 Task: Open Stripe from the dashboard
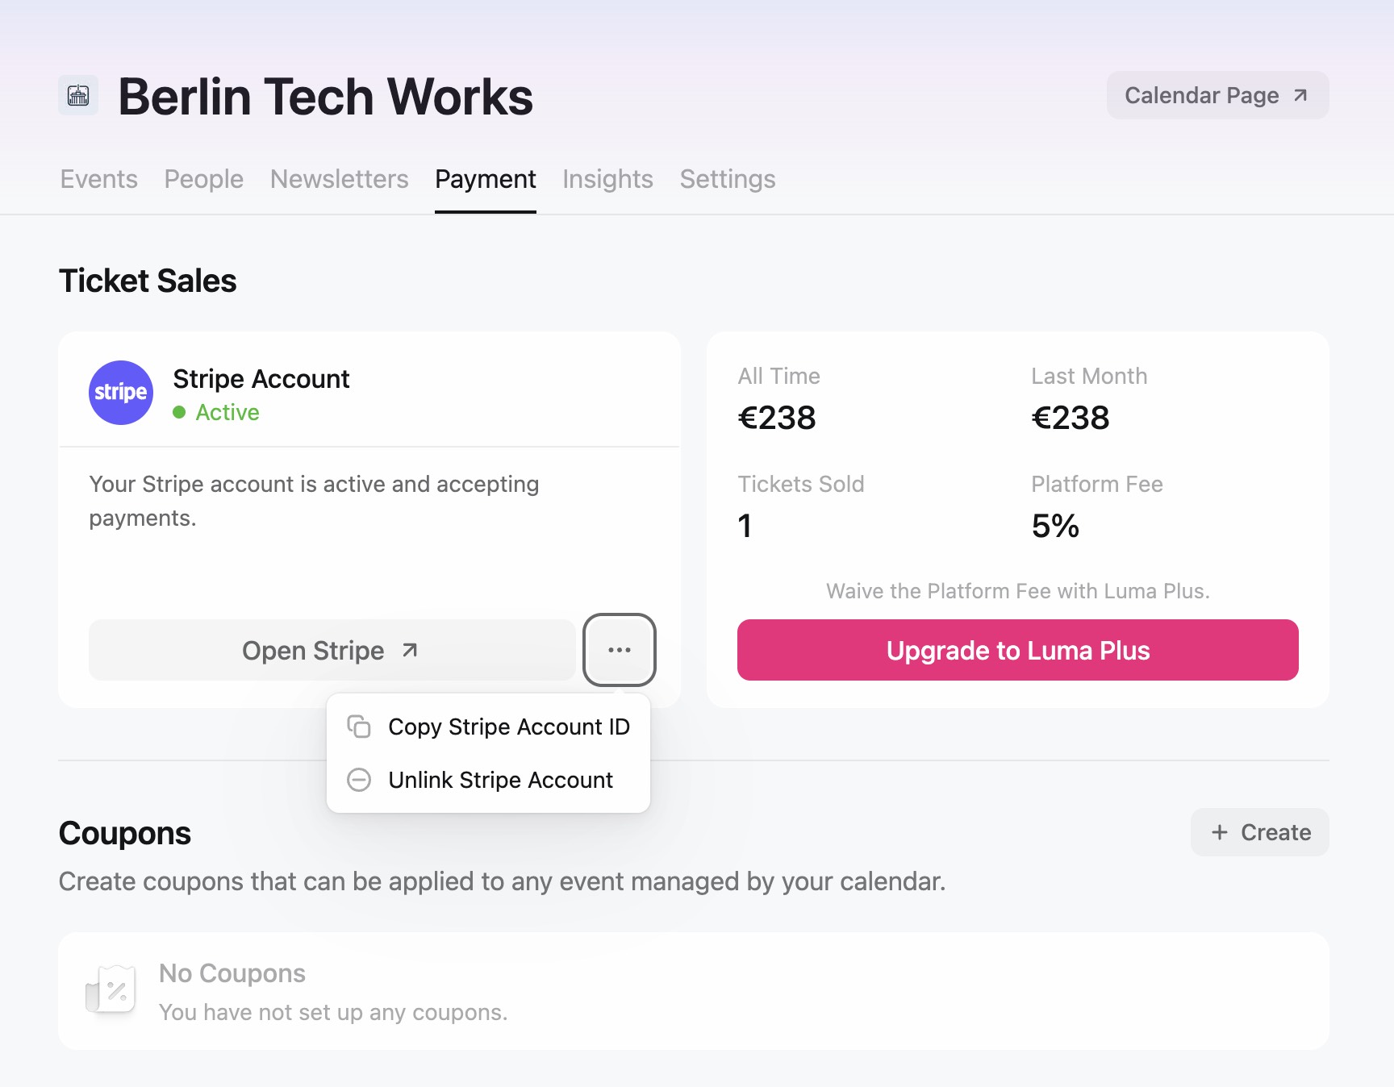(315, 650)
